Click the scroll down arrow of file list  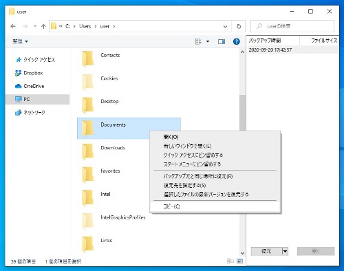tap(242, 253)
